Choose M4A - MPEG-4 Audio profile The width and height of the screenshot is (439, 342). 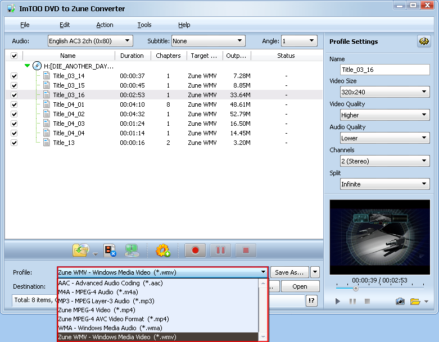tap(158, 292)
